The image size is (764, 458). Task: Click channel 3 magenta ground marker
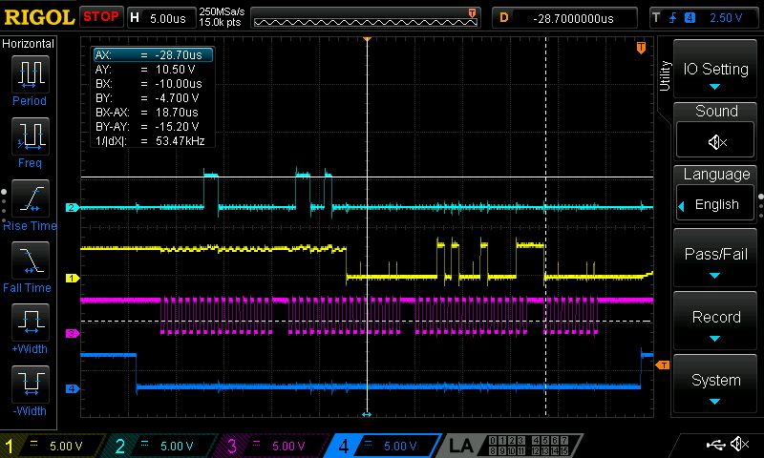pos(73,333)
